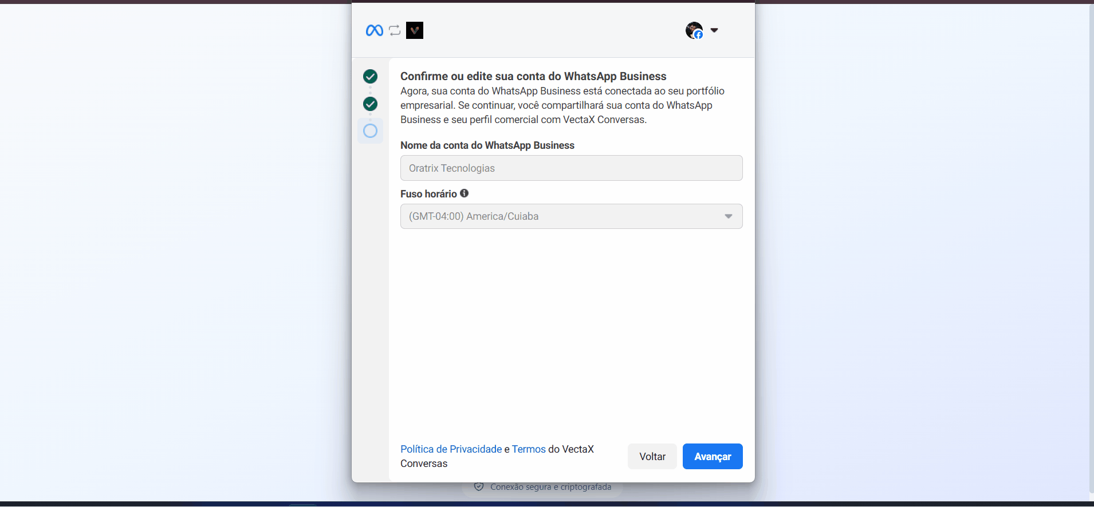
Task: Expand the account menu caret beside avatar
Action: (x=714, y=30)
